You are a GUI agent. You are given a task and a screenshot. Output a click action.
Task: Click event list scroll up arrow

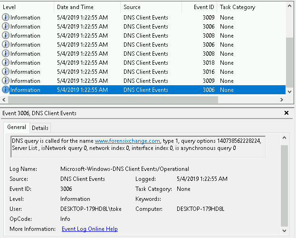coord(289,6)
